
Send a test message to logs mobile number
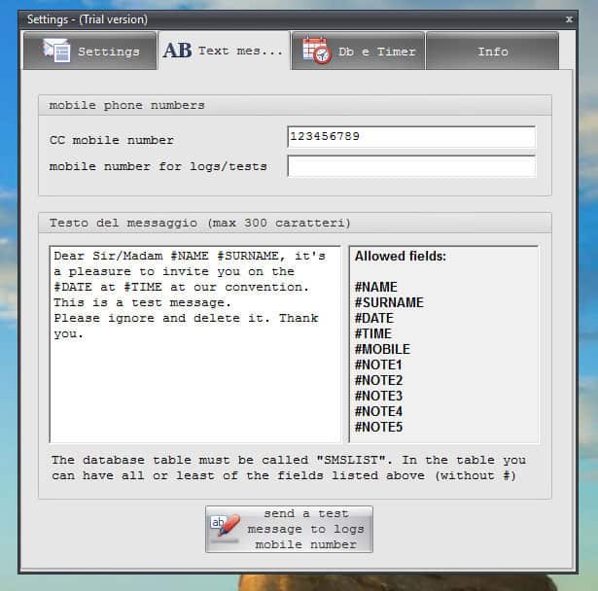click(x=289, y=529)
